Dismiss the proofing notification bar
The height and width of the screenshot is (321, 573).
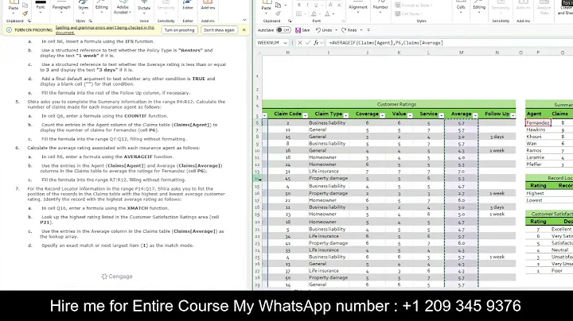click(x=244, y=30)
